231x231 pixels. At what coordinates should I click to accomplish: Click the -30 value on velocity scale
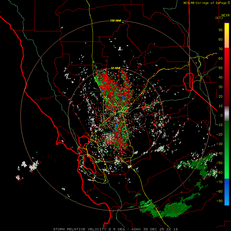[x=220, y=144]
